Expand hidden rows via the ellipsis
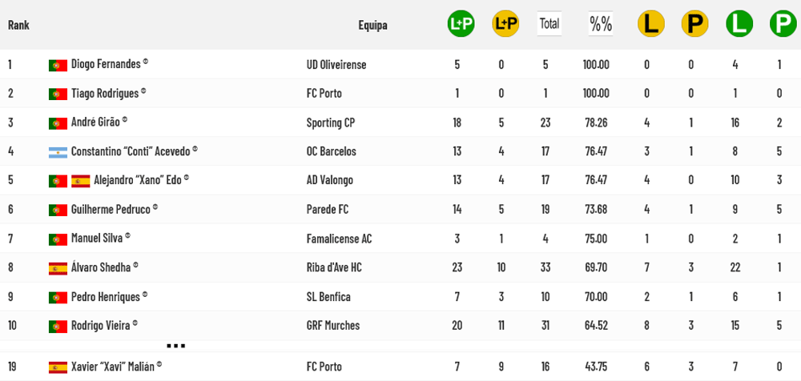801x381 pixels. pyautogui.click(x=175, y=345)
